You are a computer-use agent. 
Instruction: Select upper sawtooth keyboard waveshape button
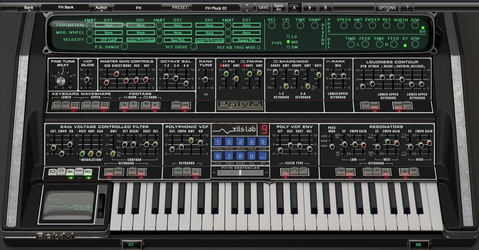(x=87, y=105)
